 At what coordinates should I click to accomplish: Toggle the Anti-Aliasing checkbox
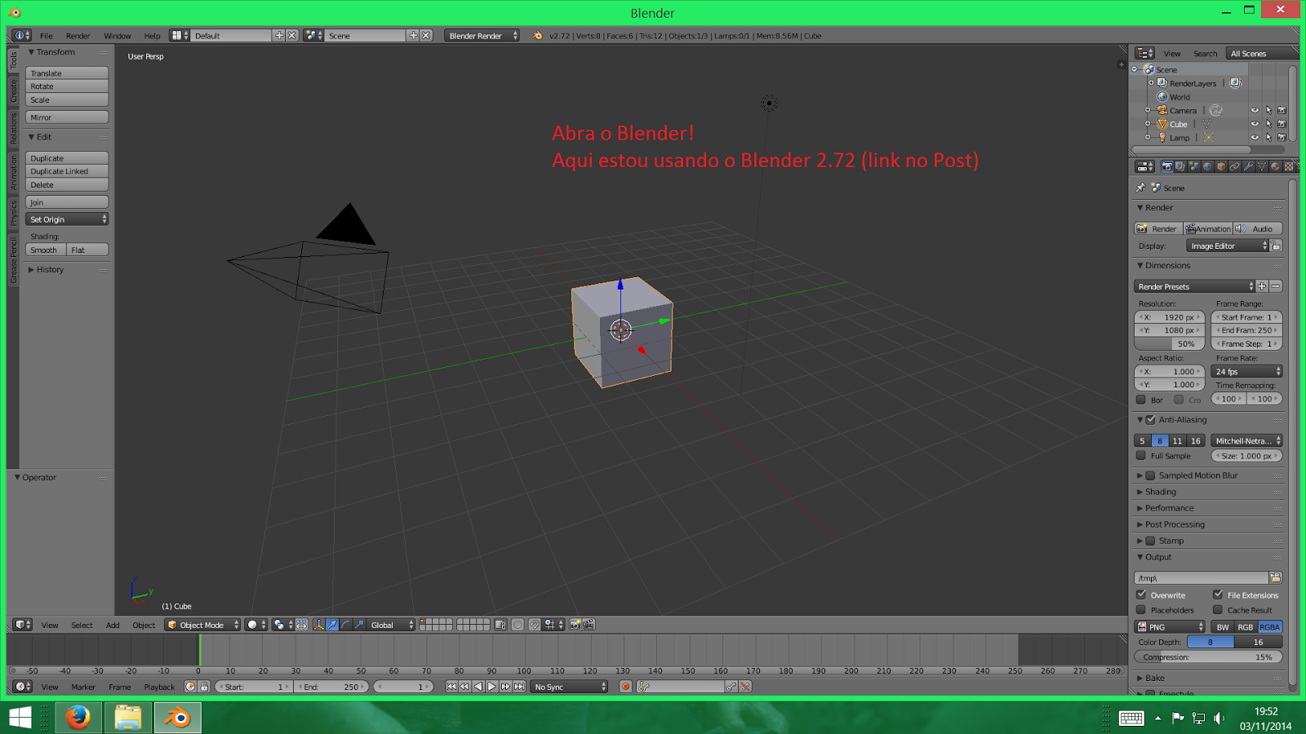1151,419
